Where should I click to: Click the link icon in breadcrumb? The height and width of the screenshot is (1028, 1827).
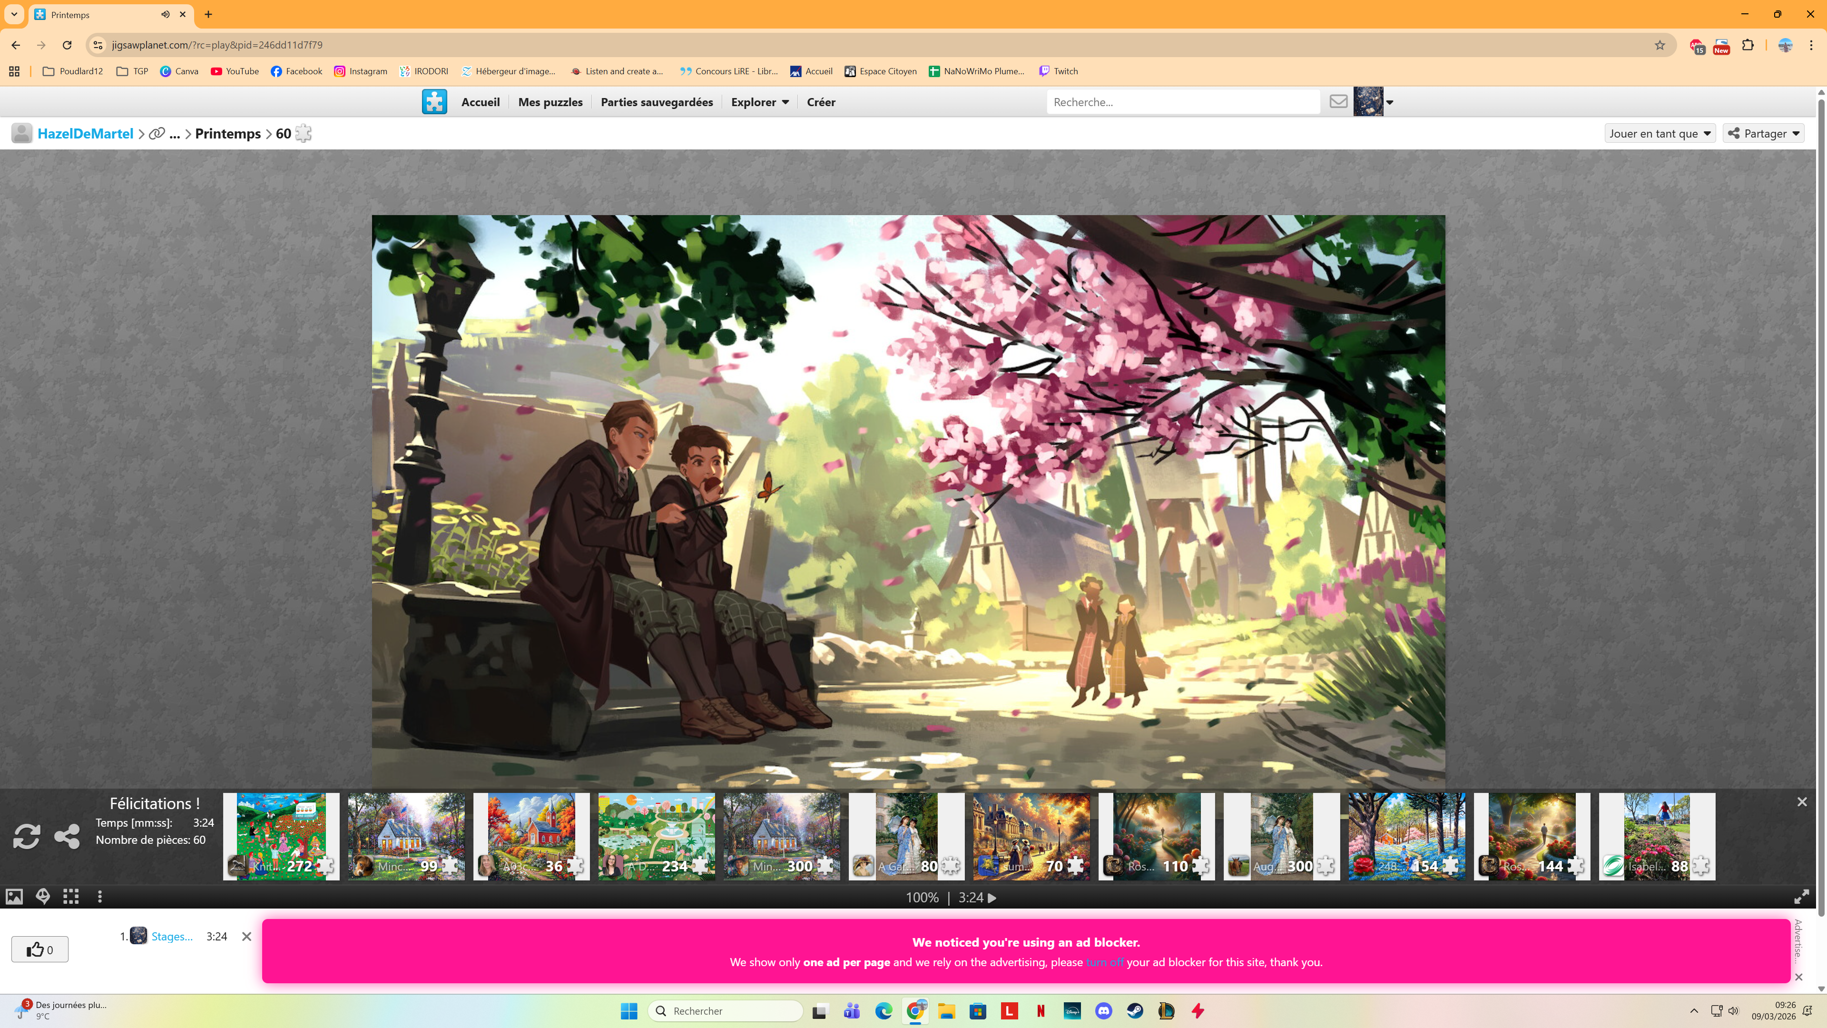click(157, 133)
